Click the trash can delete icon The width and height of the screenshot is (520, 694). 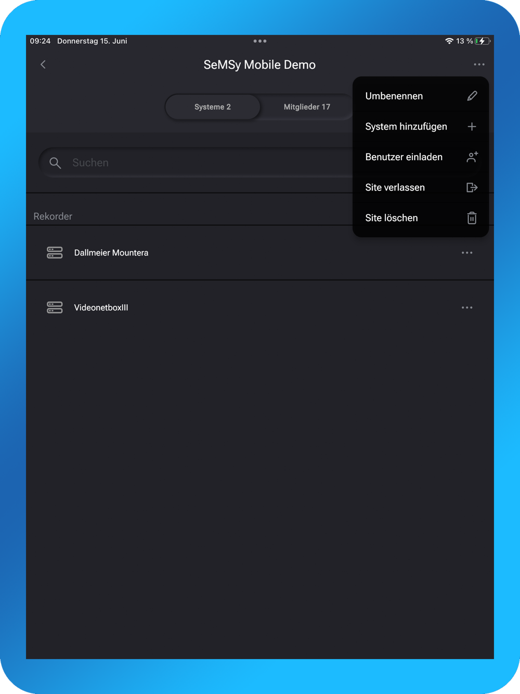click(472, 218)
